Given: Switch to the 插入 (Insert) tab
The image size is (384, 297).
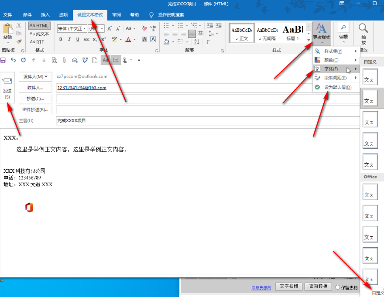Looking at the screenshot, I should pyautogui.click(x=45, y=15).
